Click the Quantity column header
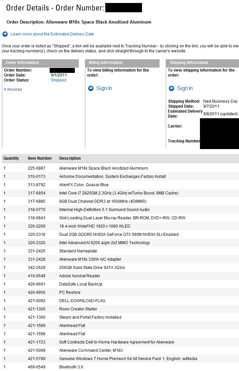This screenshot has width=239, height=371. pyautogui.click(x=11, y=158)
